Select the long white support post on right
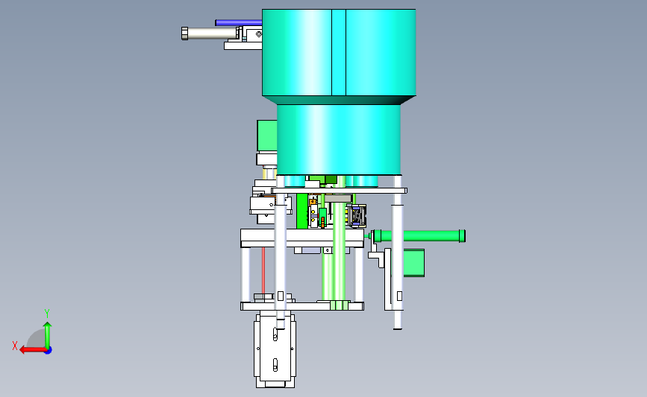The width and height of the screenshot is (647, 397). tap(397, 252)
